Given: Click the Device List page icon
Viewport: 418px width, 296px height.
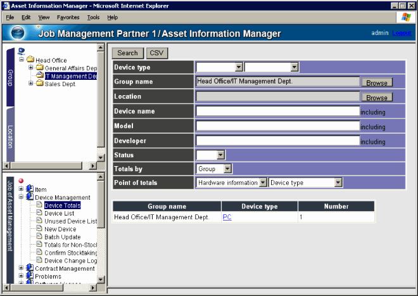Looking at the screenshot, I should (x=39, y=213).
